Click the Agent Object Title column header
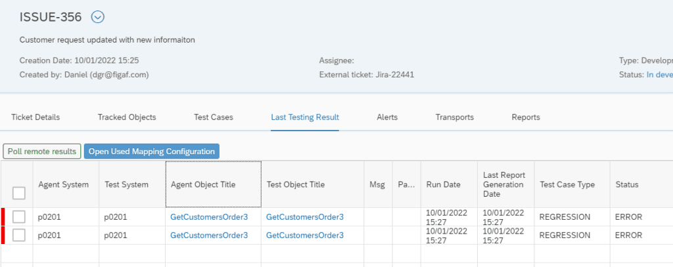This screenshot has width=673, height=267. (x=214, y=185)
